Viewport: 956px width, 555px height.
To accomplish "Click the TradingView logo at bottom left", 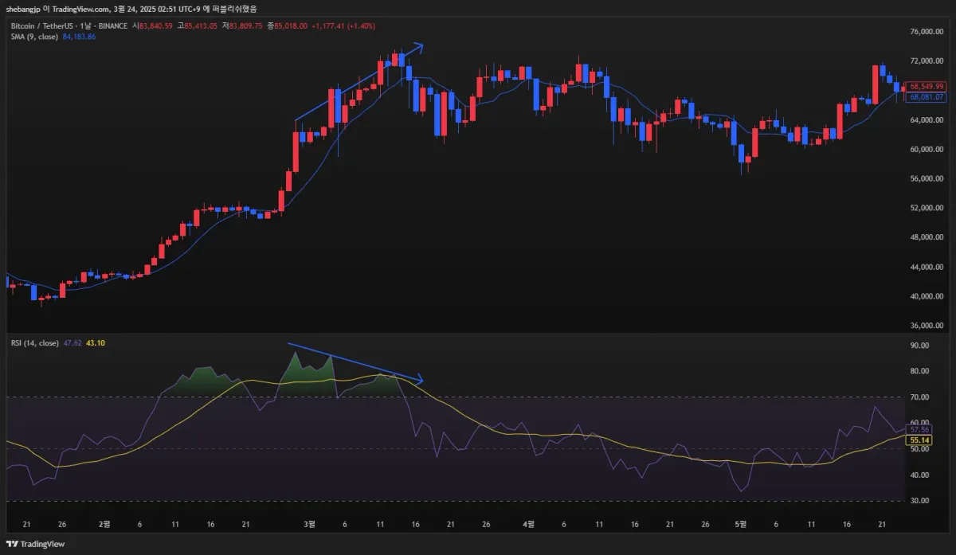I will pos(37,544).
